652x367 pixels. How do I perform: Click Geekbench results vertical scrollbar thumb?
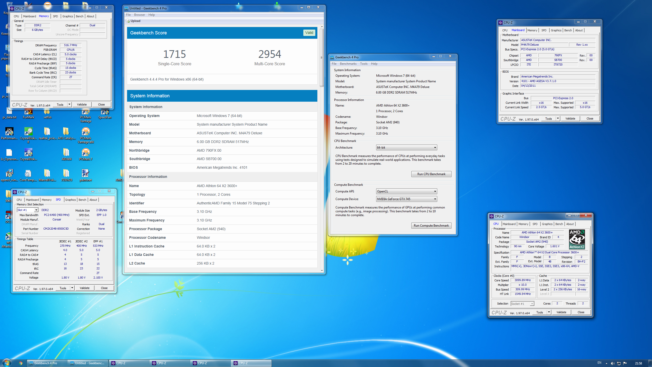[322, 57]
